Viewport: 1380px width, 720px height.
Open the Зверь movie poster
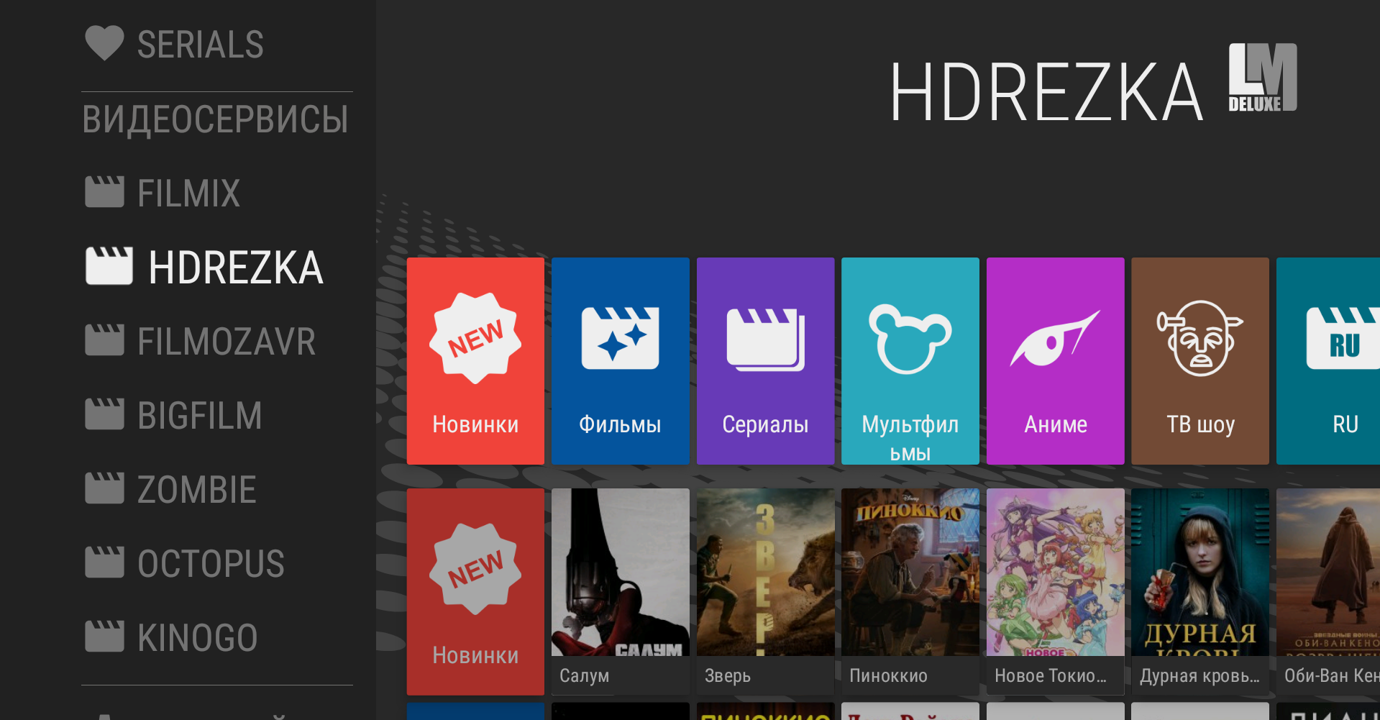tap(765, 591)
